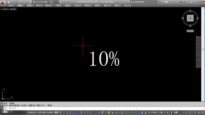205x115 pixels.
Task: Click the dynamic UCS icon
Action: point(122,112)
